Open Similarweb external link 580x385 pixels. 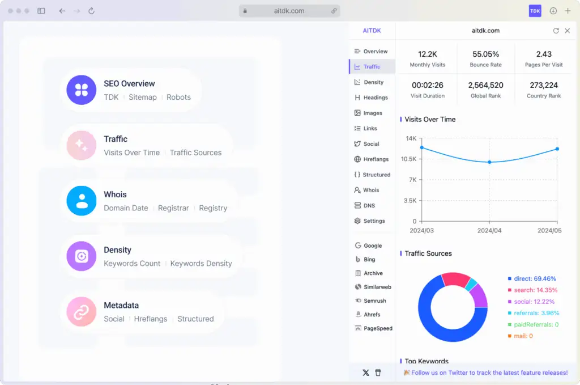373,287
